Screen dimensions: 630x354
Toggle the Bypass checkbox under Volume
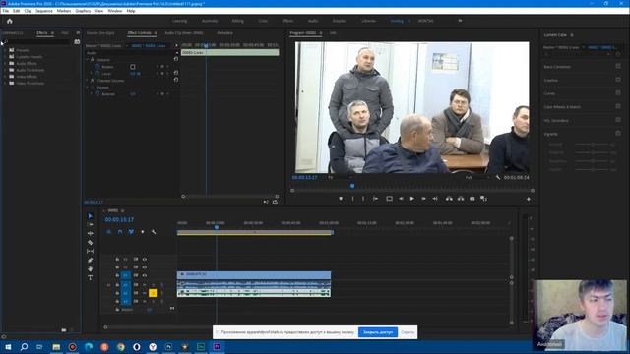tap(133, 67)
